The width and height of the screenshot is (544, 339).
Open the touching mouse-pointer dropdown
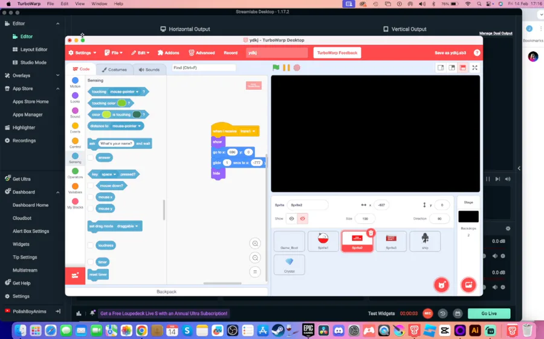coord(125,92)
